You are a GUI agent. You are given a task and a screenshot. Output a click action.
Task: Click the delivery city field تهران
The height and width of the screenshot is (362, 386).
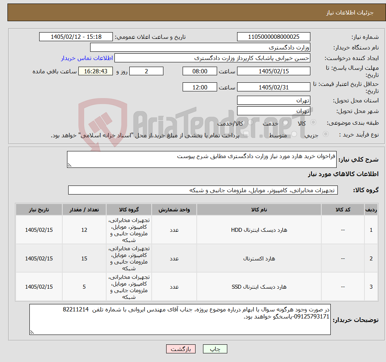coord(274,111)
